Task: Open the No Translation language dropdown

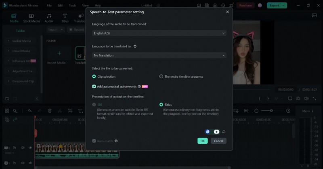Action: tap(159, 55)
